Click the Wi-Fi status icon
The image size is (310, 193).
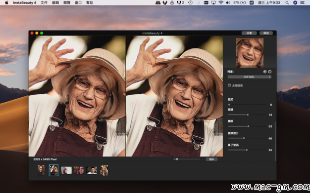pyautogui.click(x=221, y=2)
